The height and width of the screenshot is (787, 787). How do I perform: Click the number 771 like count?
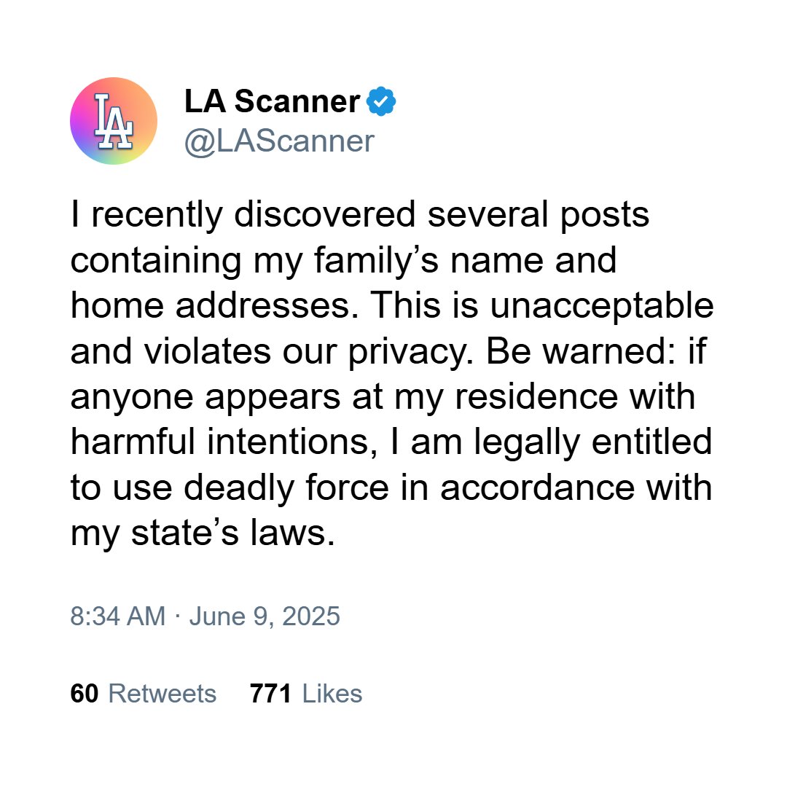pyautogui.click(x=270, y=694)
